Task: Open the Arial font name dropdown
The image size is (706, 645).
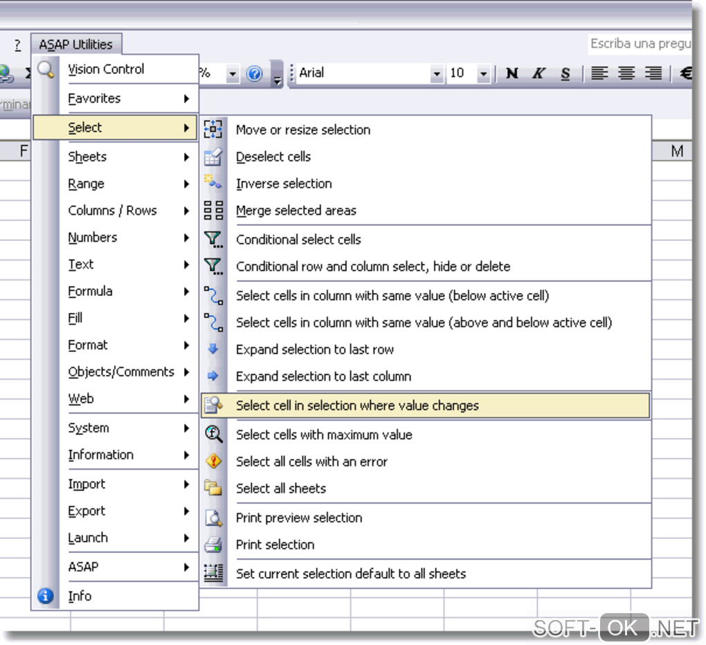Action: click(436, 73)
